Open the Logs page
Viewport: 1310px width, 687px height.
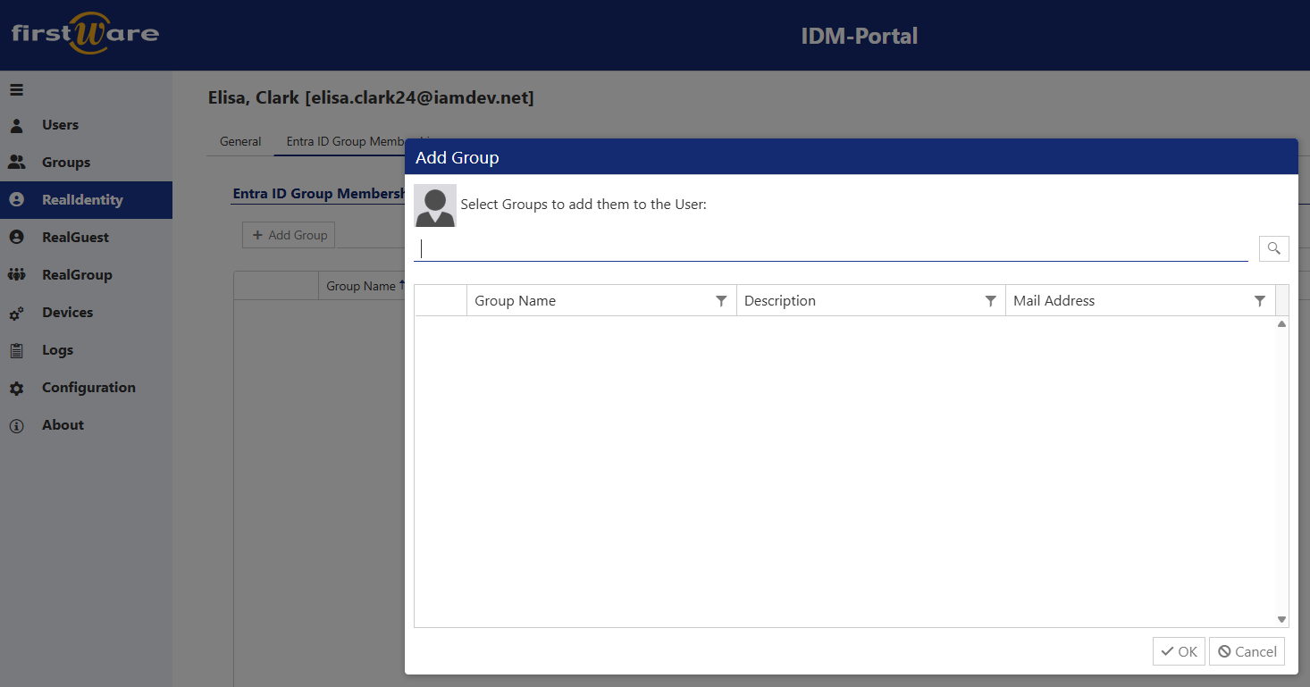click(x=57, y=350)
